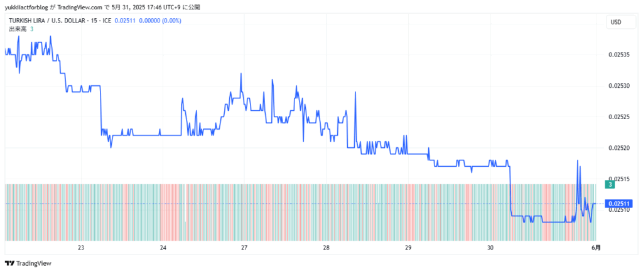
Task: Click the yukkiiactforblog publisher name
Action: [x=26, y=8]
